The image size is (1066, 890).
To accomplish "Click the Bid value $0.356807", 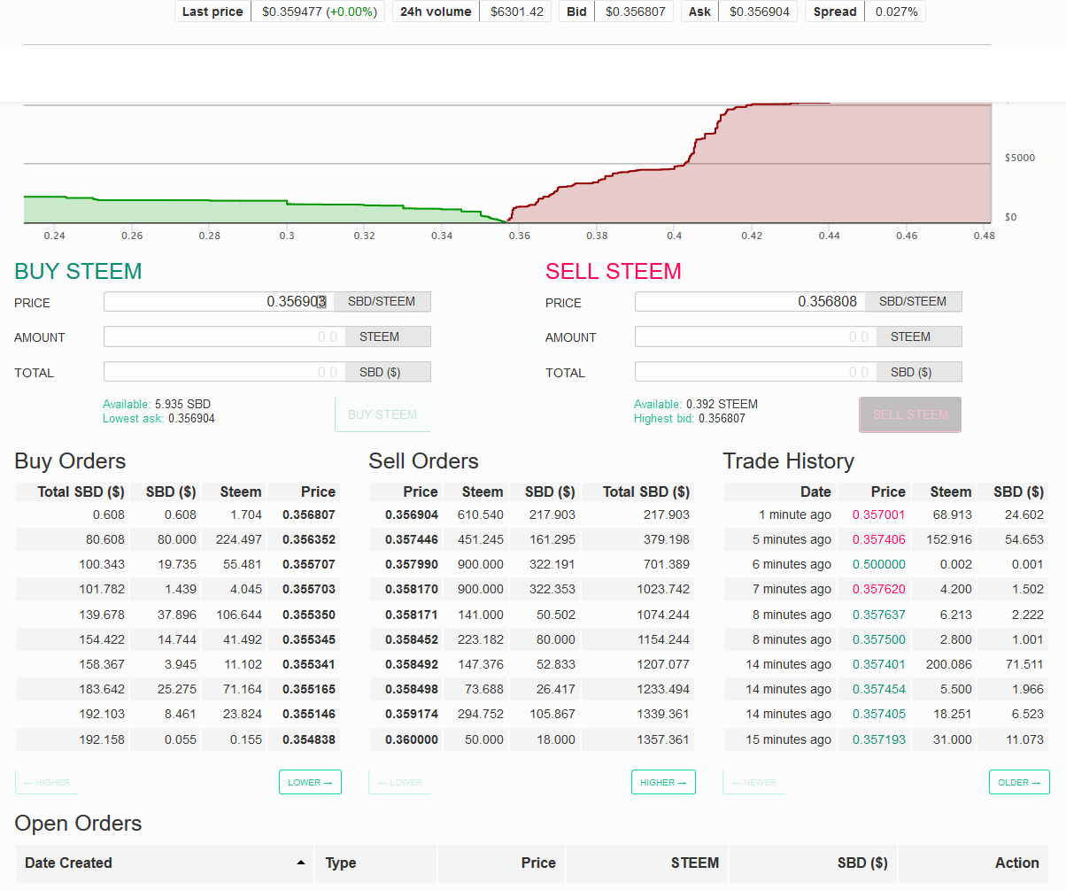I will pyautogui.click(x=635, y=12).
